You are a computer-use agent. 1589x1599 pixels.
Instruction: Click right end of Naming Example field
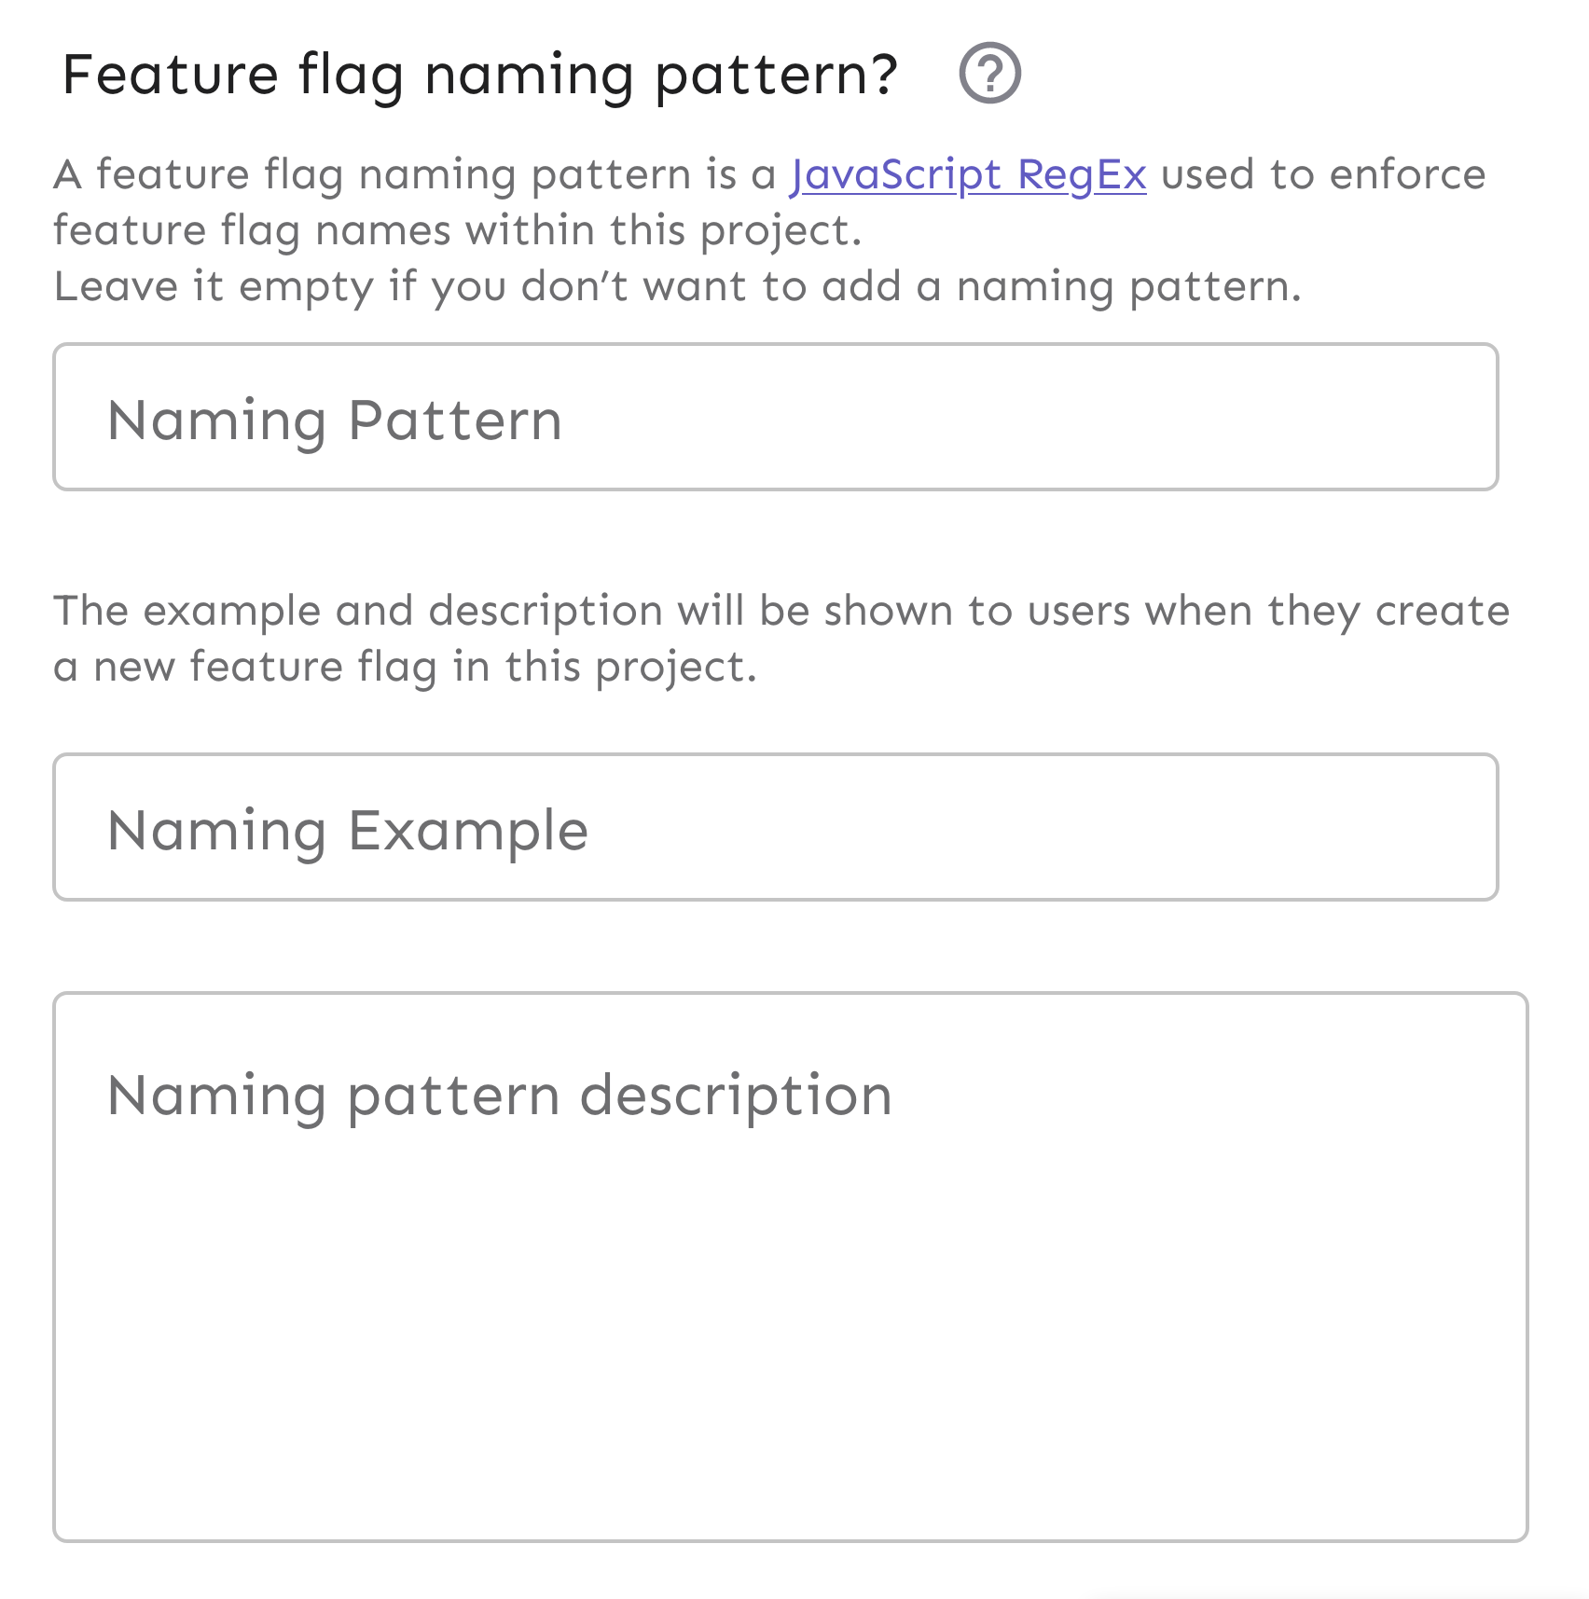coord(1436,827)
